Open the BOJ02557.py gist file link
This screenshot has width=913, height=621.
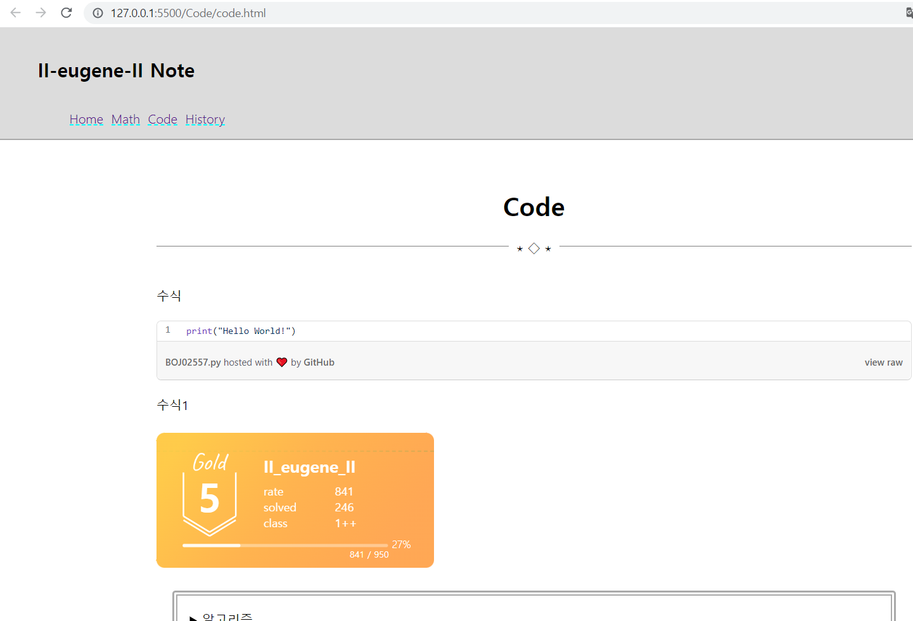[x=193, y=362]
